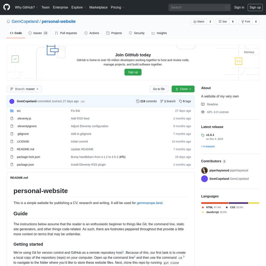266x266 pixels.
Task: Click the HTML segment of language bar
Action: click(x=215, y=203)
